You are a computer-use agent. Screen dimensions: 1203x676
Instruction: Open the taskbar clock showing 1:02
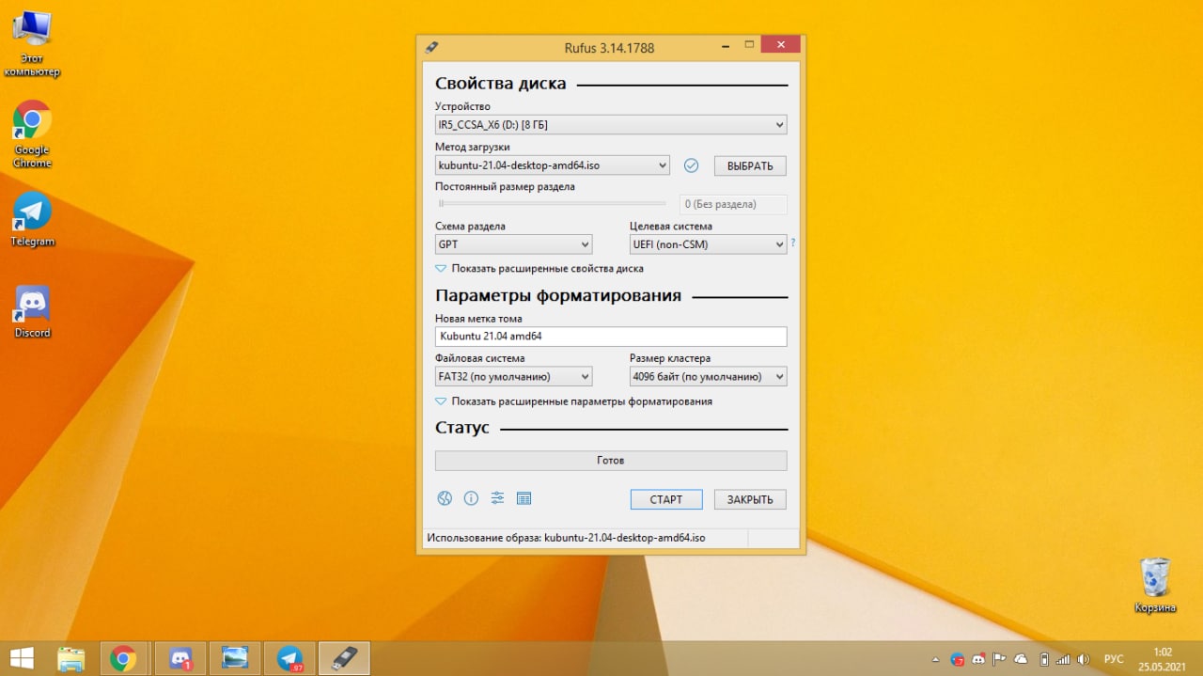click(x=1164, y=658)
